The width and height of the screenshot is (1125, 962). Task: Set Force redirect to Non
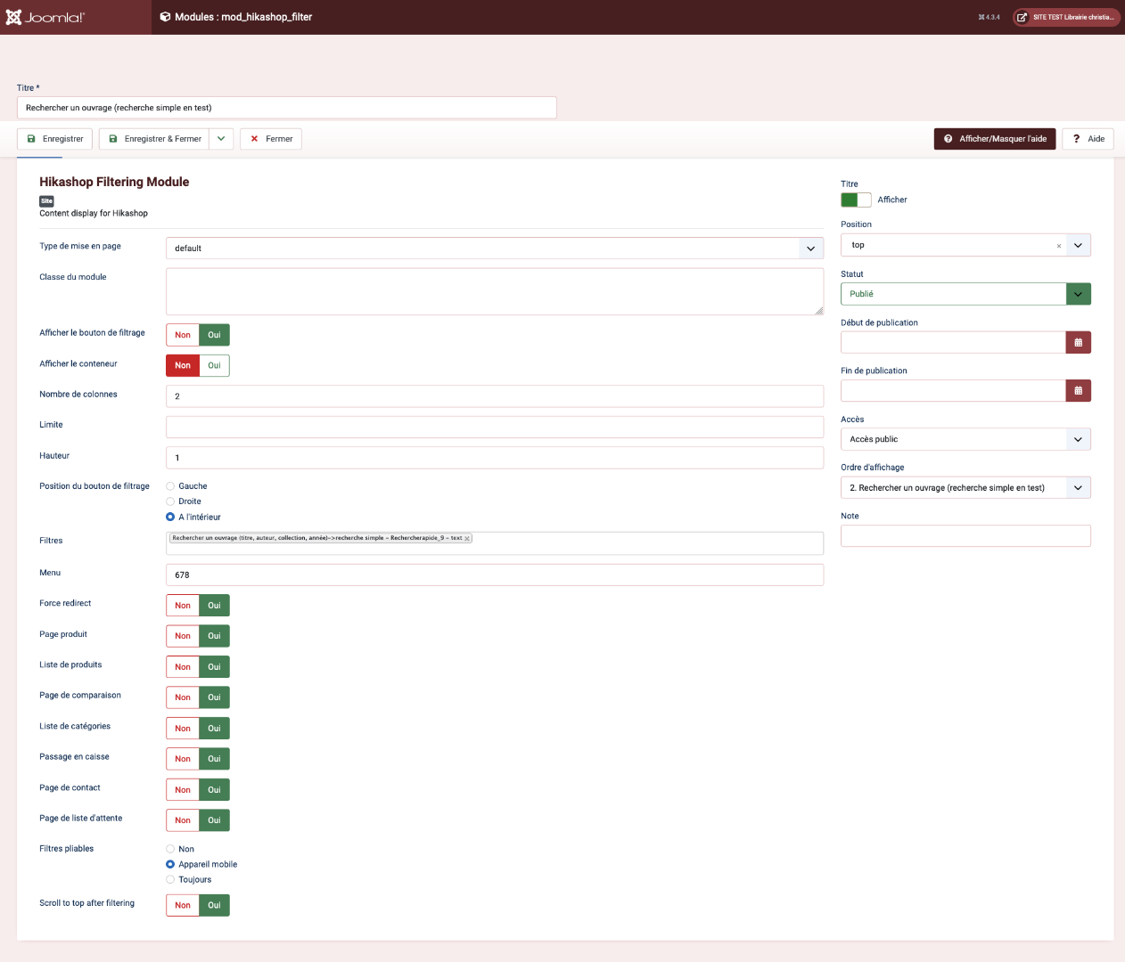183,606
